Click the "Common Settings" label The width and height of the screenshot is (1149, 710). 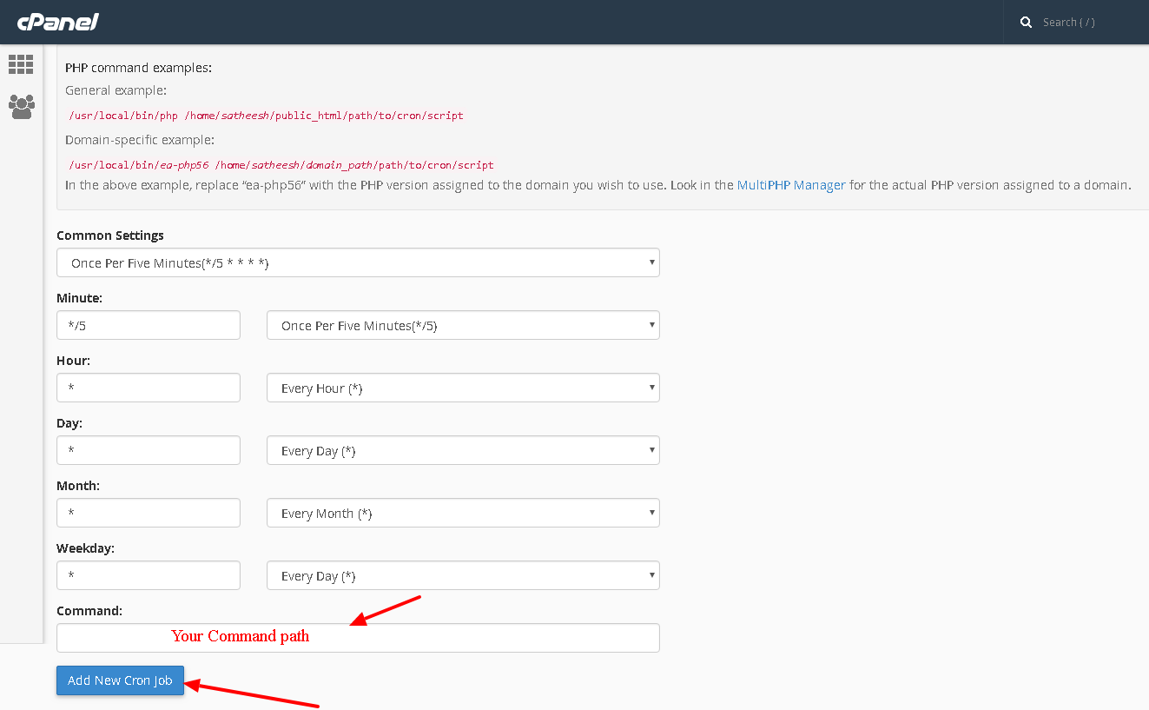pyautogui.click(x=110, y=236)
